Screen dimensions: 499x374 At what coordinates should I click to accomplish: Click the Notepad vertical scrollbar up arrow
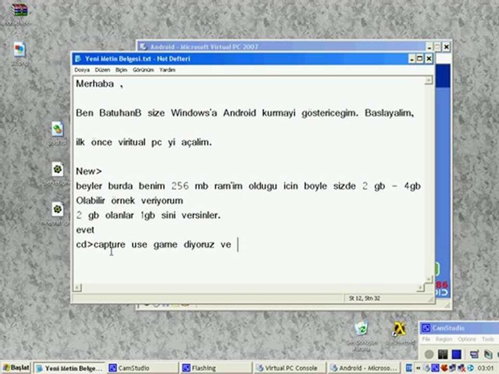[x=429, y=80]
